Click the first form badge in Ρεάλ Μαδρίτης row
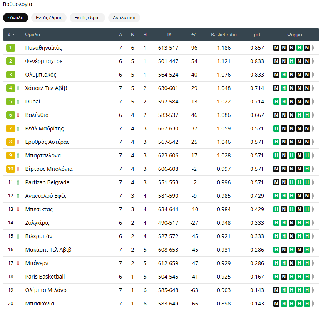The height and width of the screenshot is (312, 321). tap(276, 128)
